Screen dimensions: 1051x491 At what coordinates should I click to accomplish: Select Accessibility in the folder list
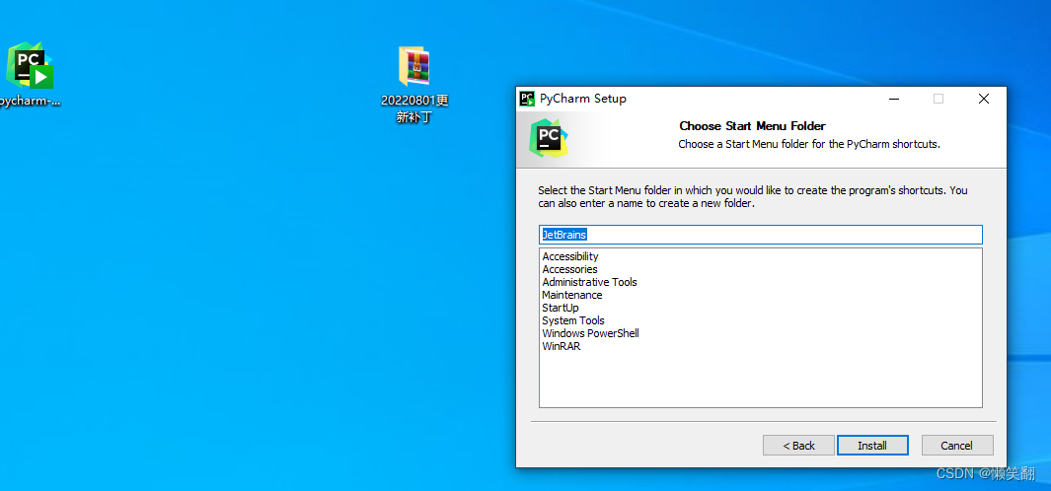[570, 256]
